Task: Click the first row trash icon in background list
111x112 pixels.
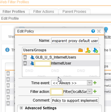Action: [8, 73]
